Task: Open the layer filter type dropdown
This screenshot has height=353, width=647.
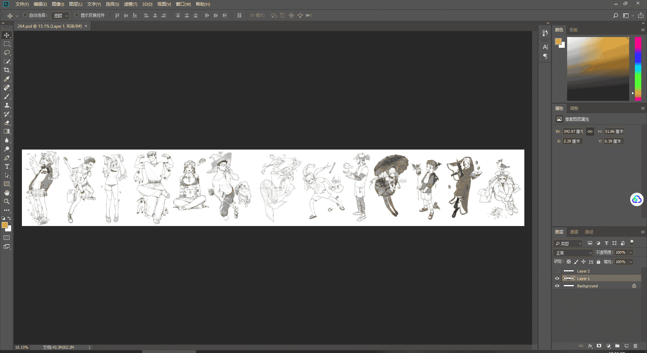Action: pos(568,243)
